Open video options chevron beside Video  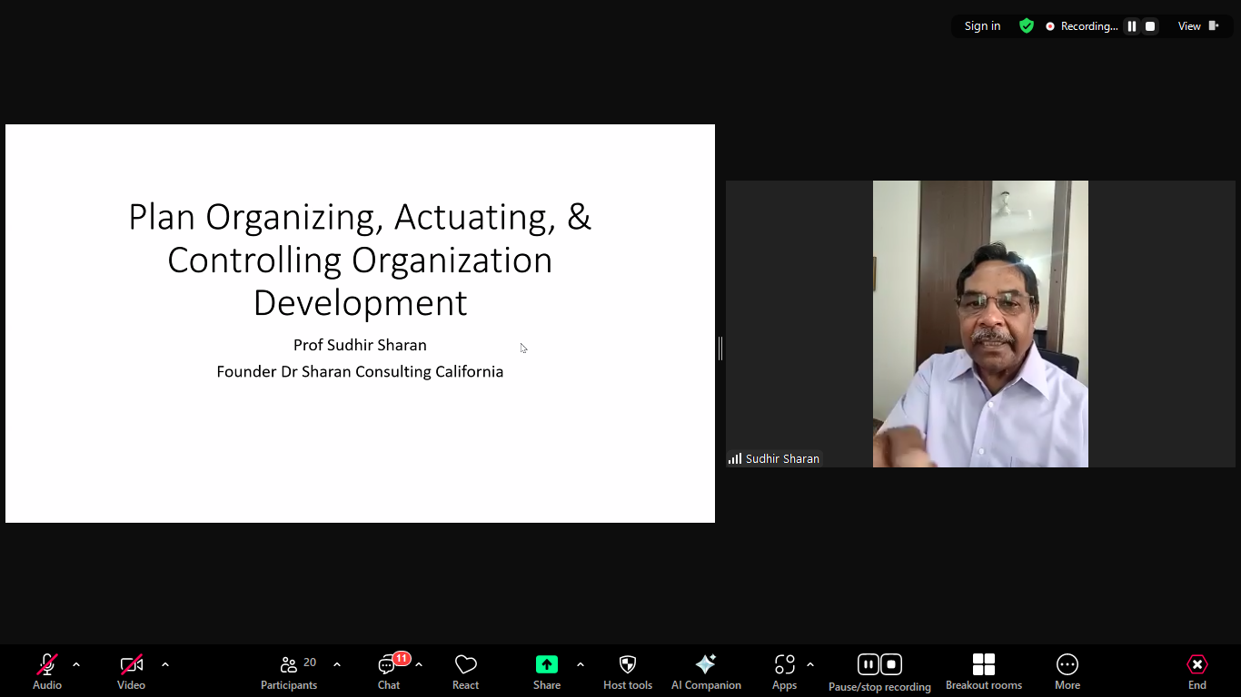[x=165, y=664]
